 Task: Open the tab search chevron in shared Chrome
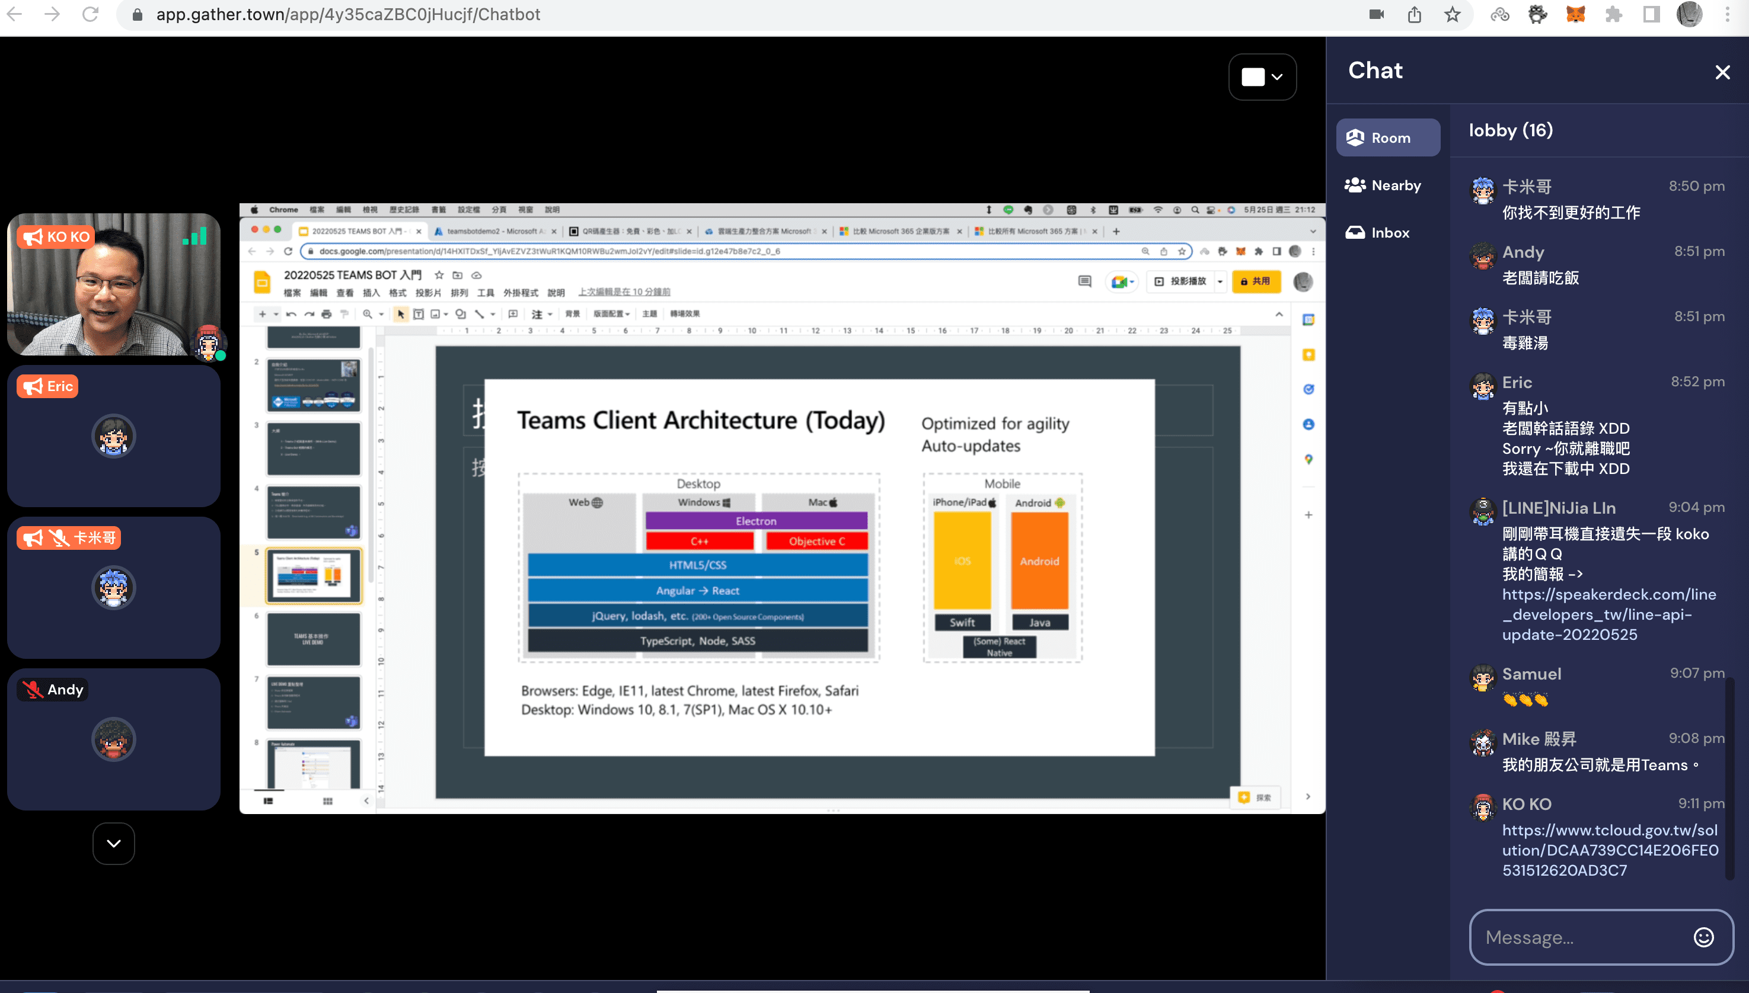pyautogui.click(x=1312, y=231)
